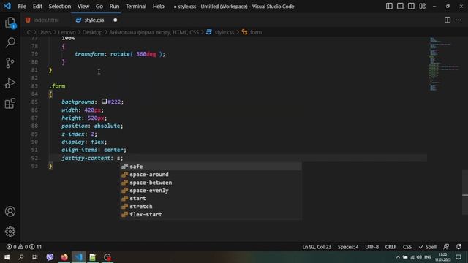Select the 'safe' suggestion
Screen dimensions: 468x263
click(211, 167)
